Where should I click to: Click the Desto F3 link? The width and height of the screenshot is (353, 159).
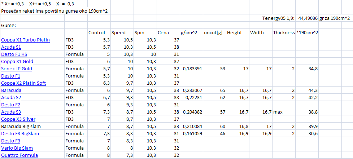tap(10, 141)
